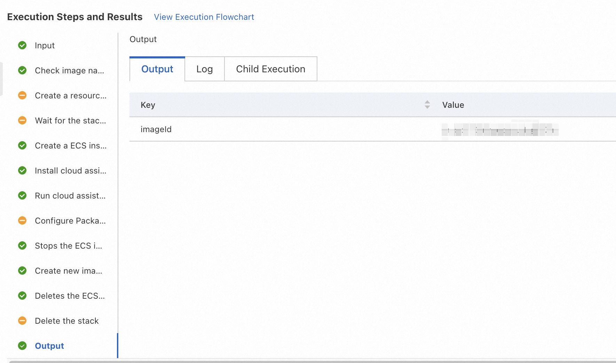Viewport: 616px width, 363px height.
Task: Open the Stops the ECS instance step
Action: (x=69, y=246)
